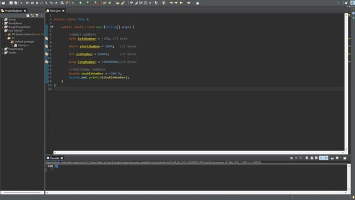Toggle the code fold marker on line 4
This screenshot has width=355, height=200.
click(53, 27)
